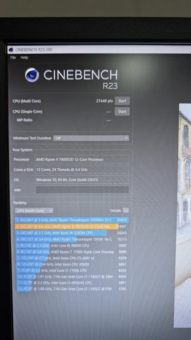Screen dimensions: 191x340
Task: Select the Threadripper 2990WX ranking entry
Action: pos(72,220)
